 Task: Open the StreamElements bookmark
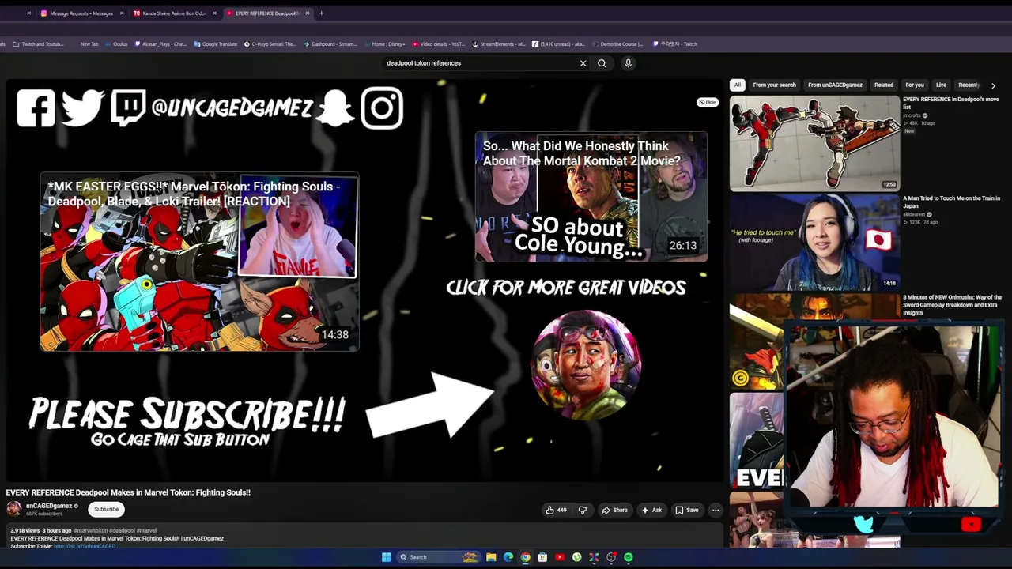click(x=499, y=44)
